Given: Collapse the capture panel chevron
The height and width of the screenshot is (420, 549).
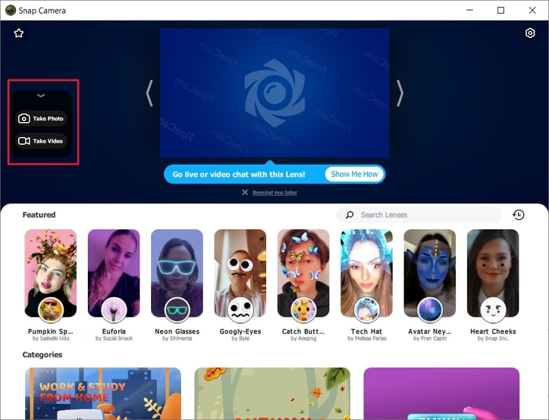Looking at the screenshot, I should click(41, 95).
